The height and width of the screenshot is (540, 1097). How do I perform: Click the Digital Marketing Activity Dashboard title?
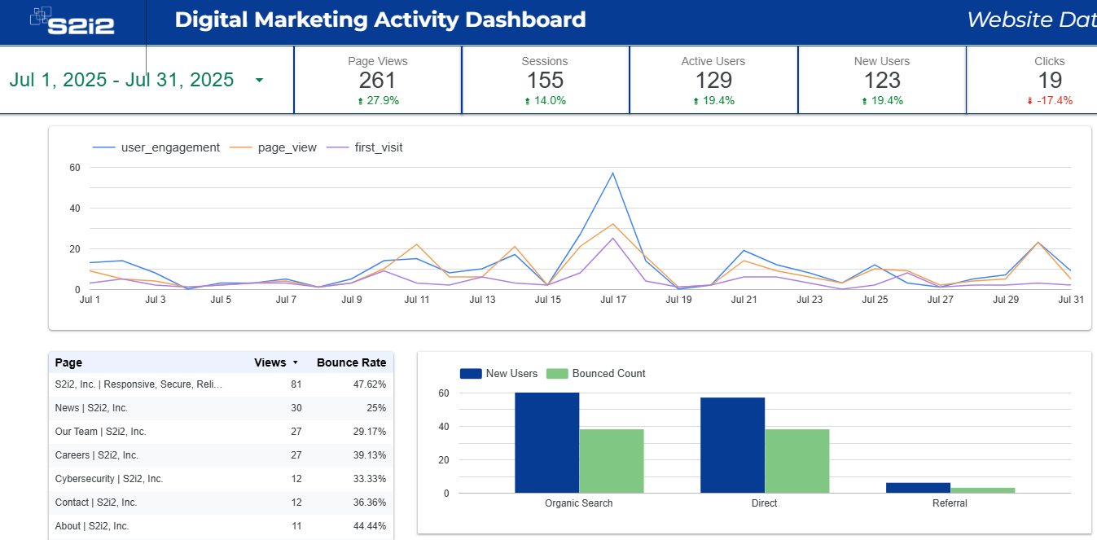[380, 20]
